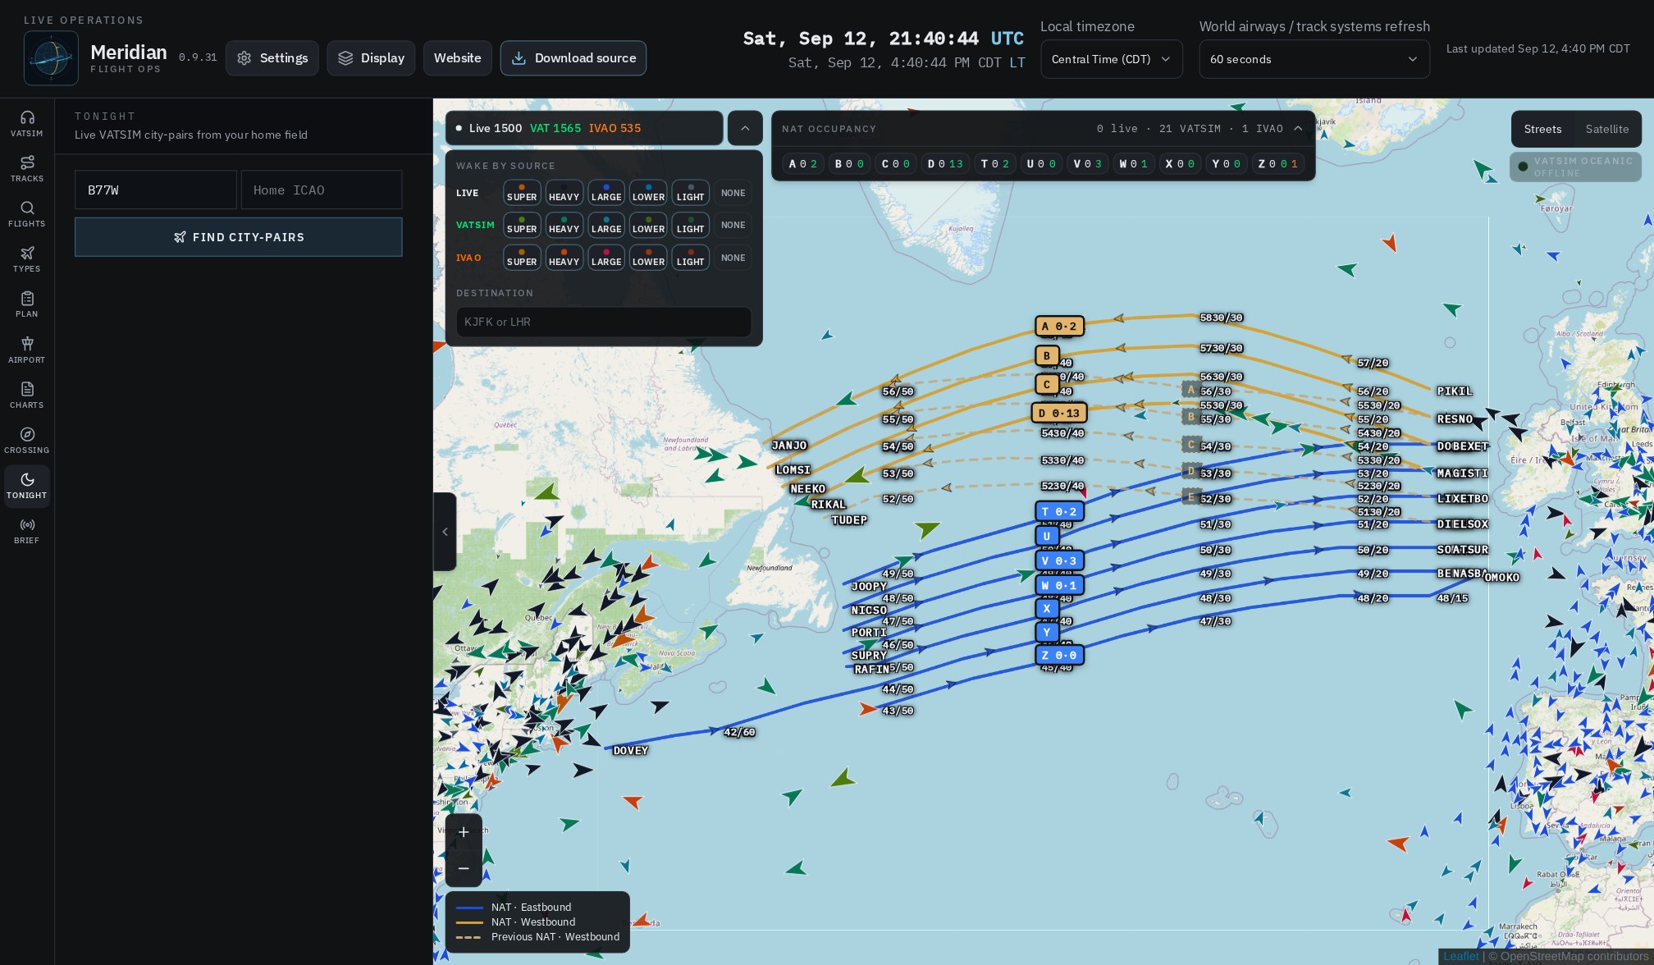Click the track D 0·13 map badge
The height and width of the screenshot is (965, 1654).
(1059, 413)
